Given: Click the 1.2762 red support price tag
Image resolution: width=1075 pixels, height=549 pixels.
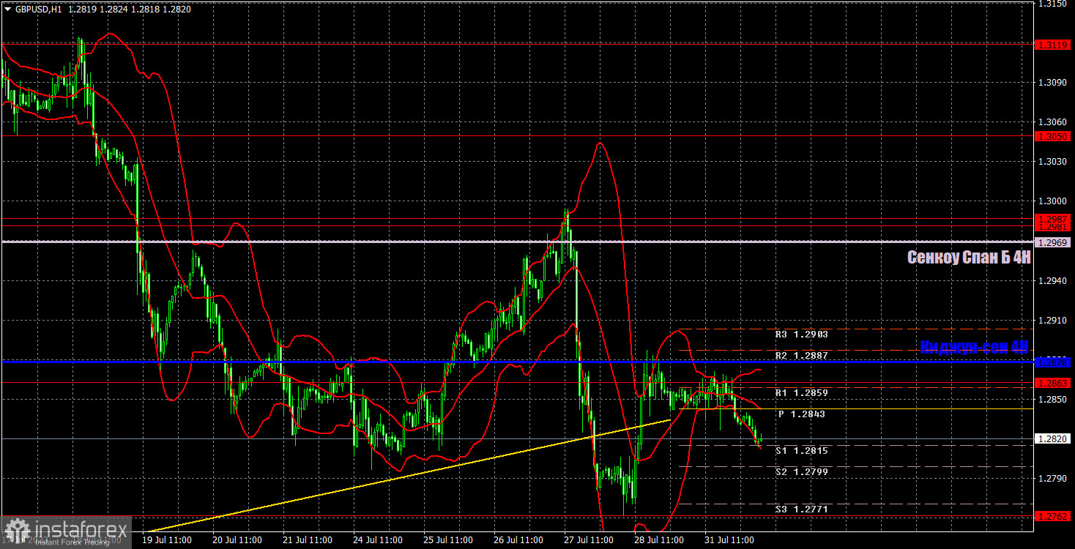Looking at the screenshot, I should (1054, 516).
